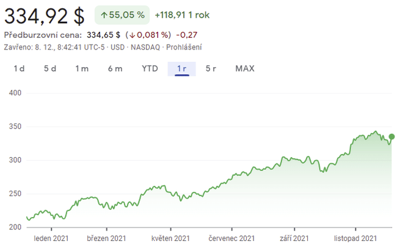Viewport: 397px width, 247px height.
Task: Open the Prohlášení disclaimer link
Action: click(183, 47)
